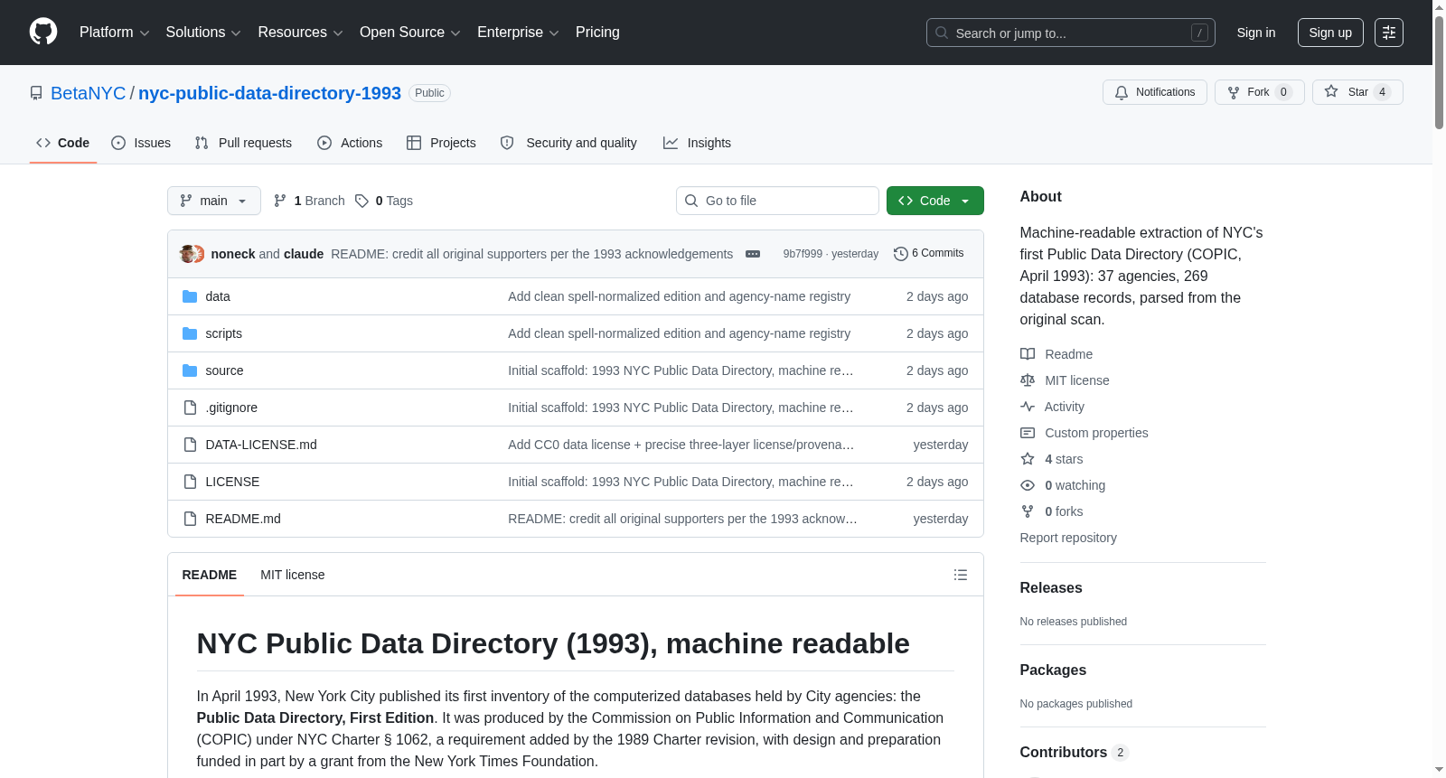Open the README.md file
1446x778 pixels.
243,519
